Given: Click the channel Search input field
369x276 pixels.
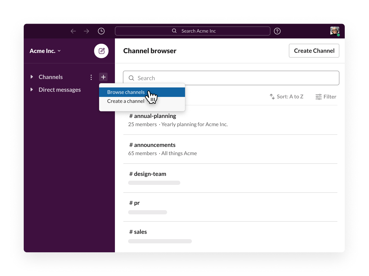Looking at the screenshot, I should coord(231,78).
